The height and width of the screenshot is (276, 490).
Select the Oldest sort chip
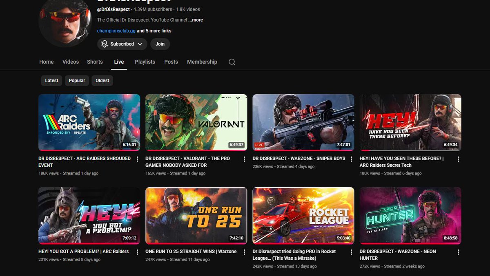coord(102,80)
